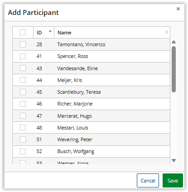Image resolution: width=188 pixels, height=192 pixels.
Task: Check the box for Mestari, Louis
Action: (x=23, y=128)
